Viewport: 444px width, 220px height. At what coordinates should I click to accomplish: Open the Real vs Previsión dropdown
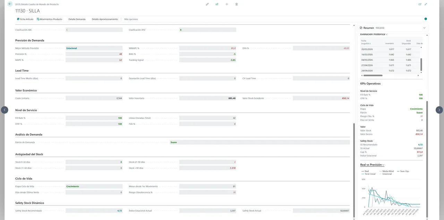point(372,165)
